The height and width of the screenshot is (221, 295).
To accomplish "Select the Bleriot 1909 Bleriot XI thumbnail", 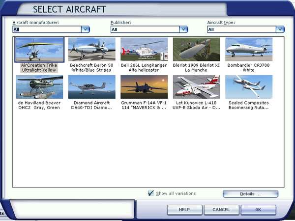I will coord(196,50).
